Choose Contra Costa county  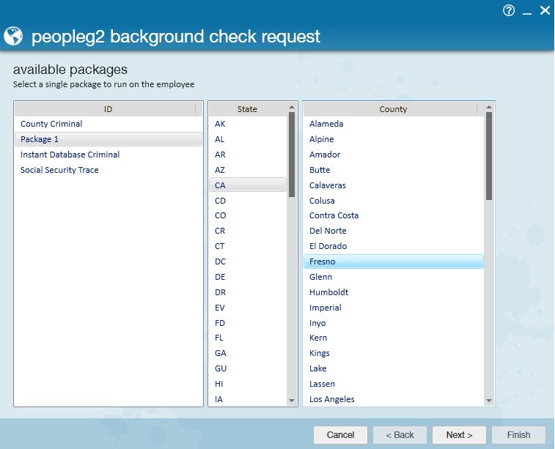393,215
